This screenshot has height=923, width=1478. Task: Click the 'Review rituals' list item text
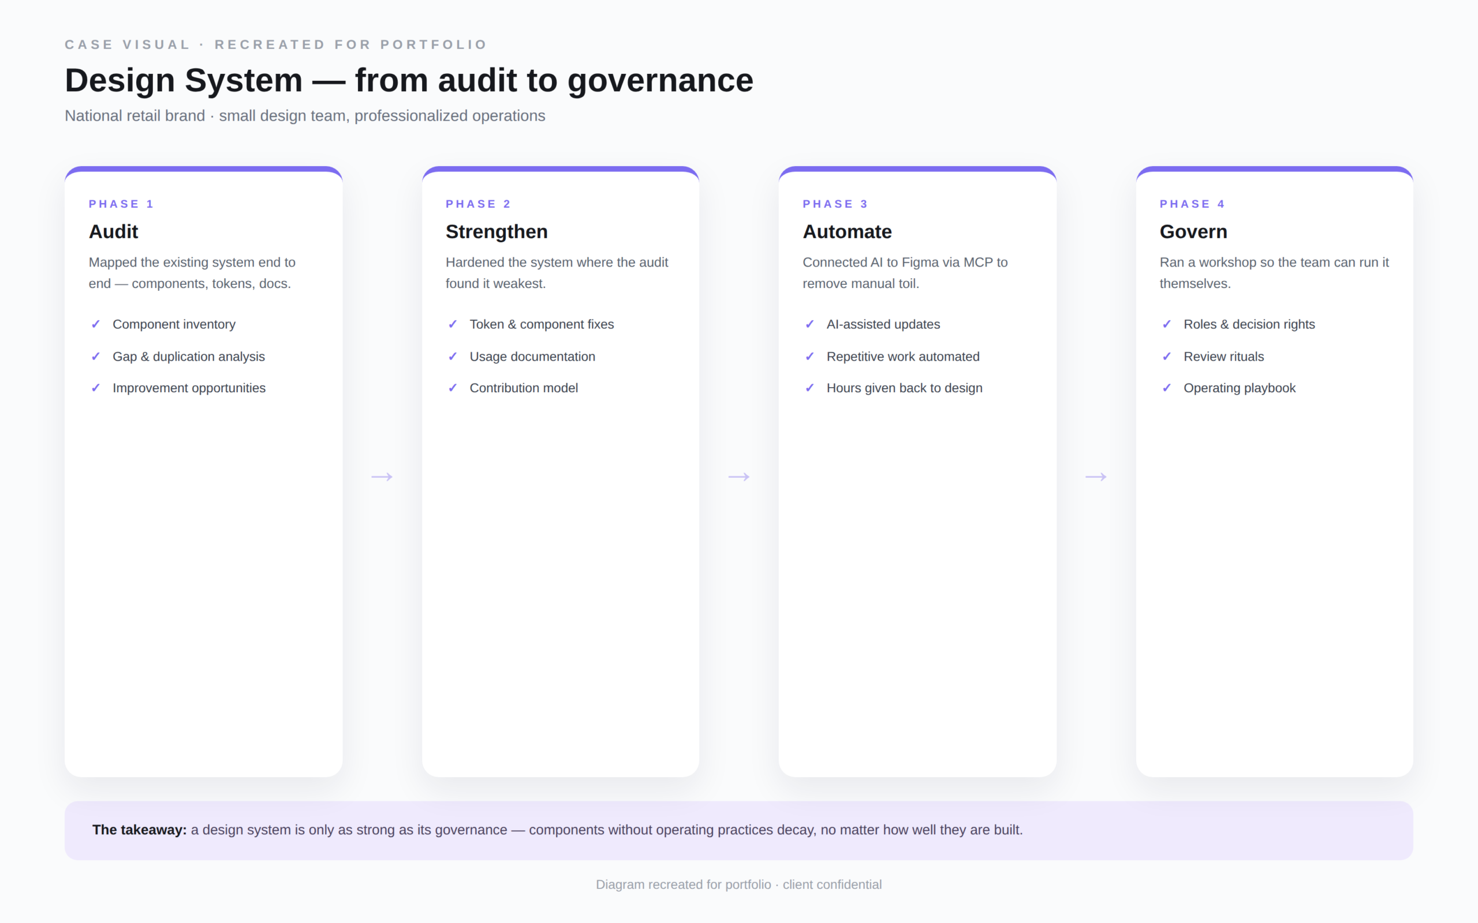coord(1224,357)
